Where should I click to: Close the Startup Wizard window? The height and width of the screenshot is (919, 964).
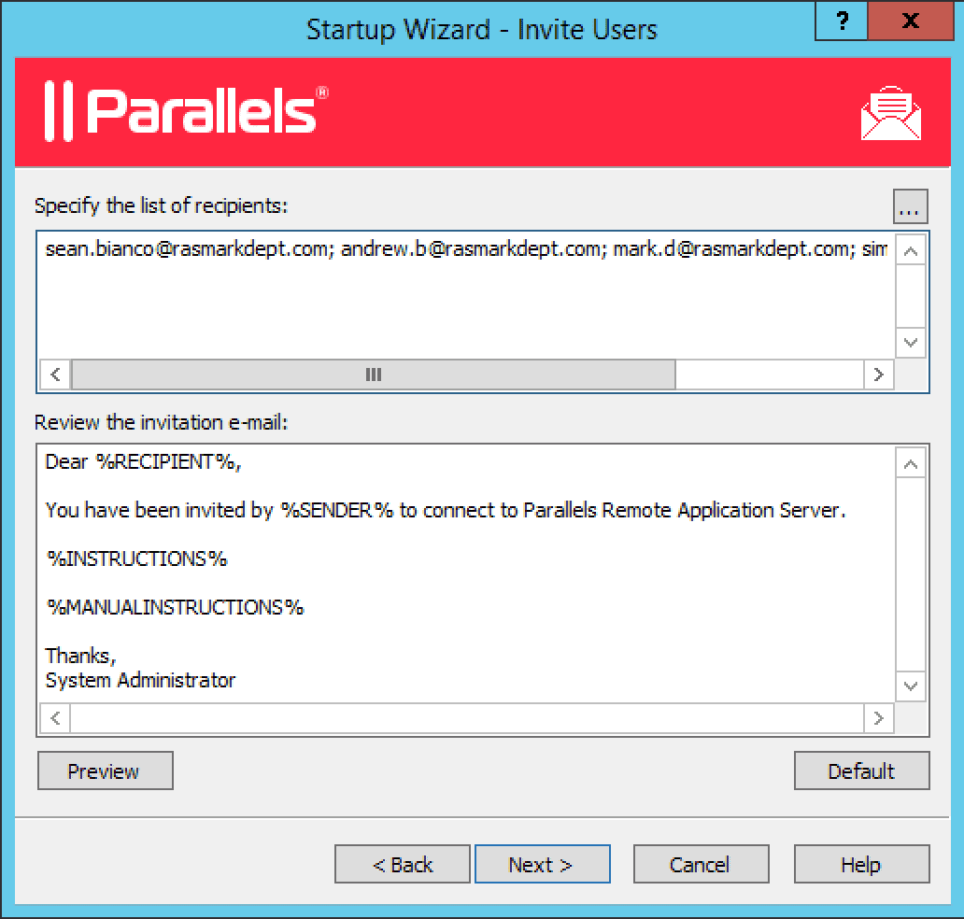[x=911, y=21]
